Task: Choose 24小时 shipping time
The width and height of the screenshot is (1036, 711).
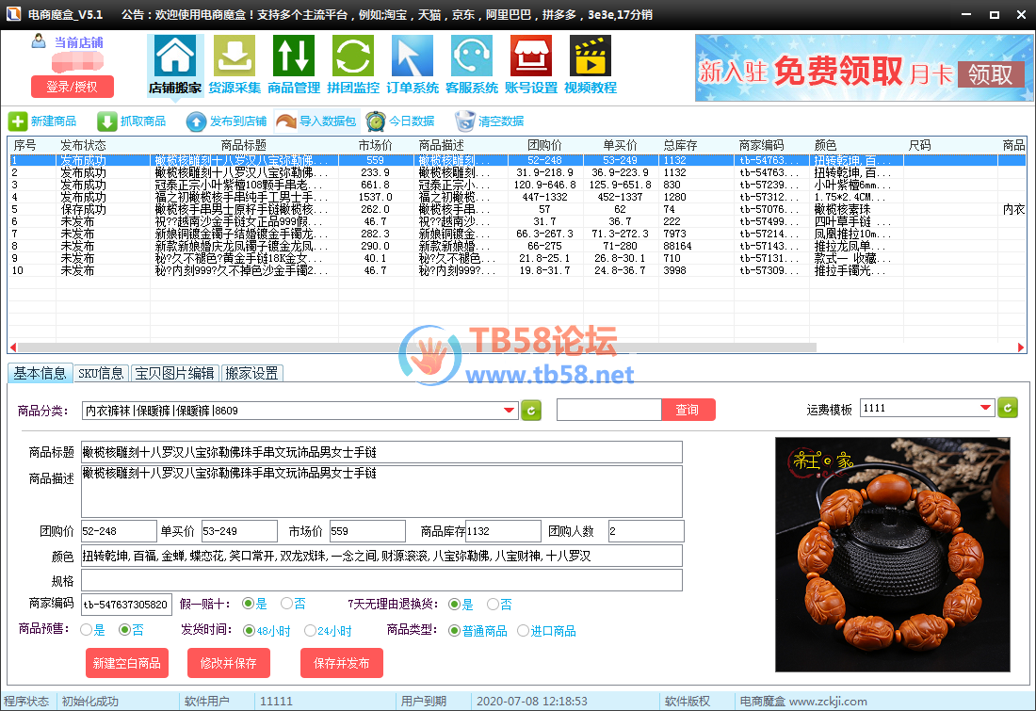Action: tap(310, 630)
